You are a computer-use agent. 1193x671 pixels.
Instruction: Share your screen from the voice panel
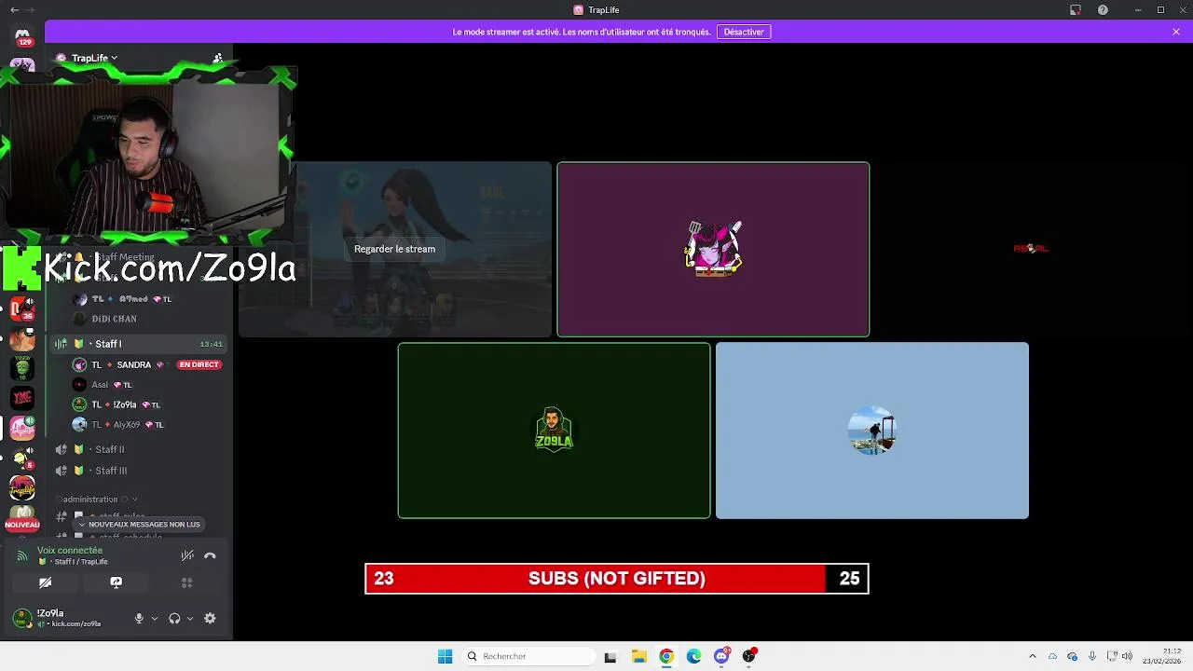pos(116,582)
